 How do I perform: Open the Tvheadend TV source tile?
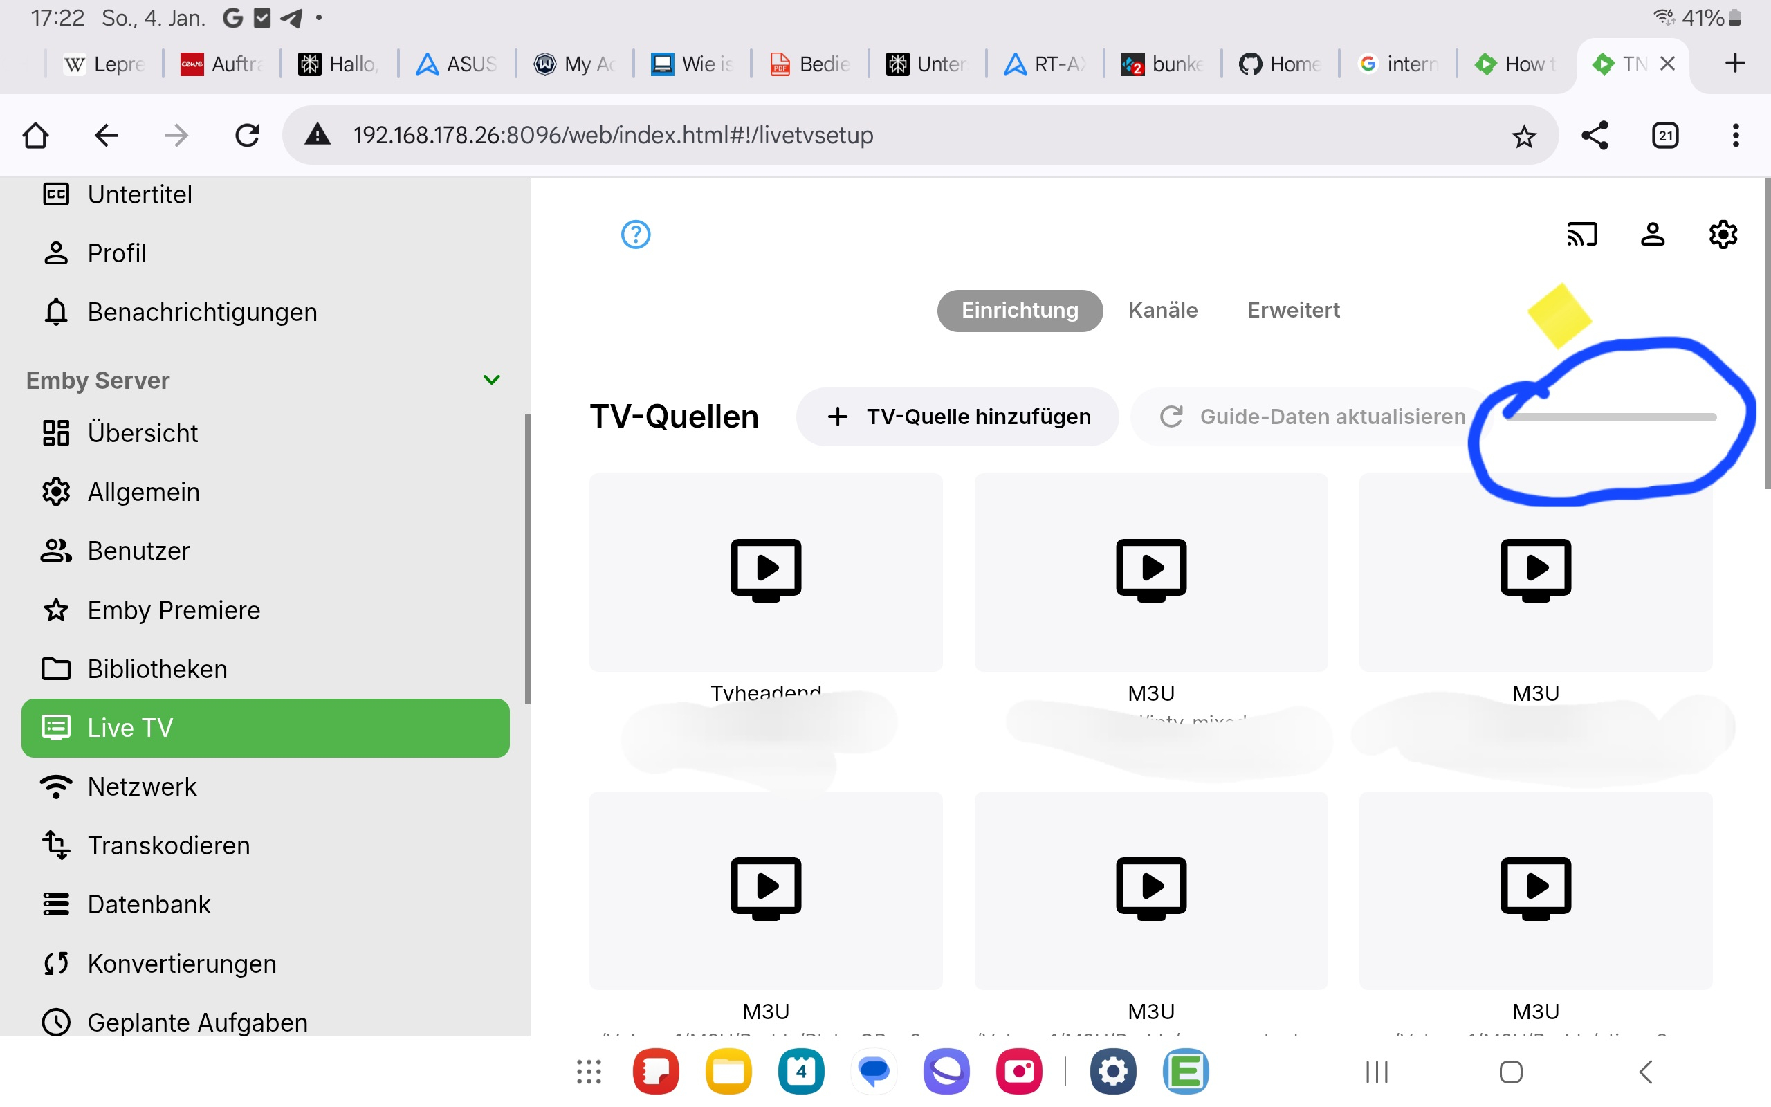tap(766, 573)
